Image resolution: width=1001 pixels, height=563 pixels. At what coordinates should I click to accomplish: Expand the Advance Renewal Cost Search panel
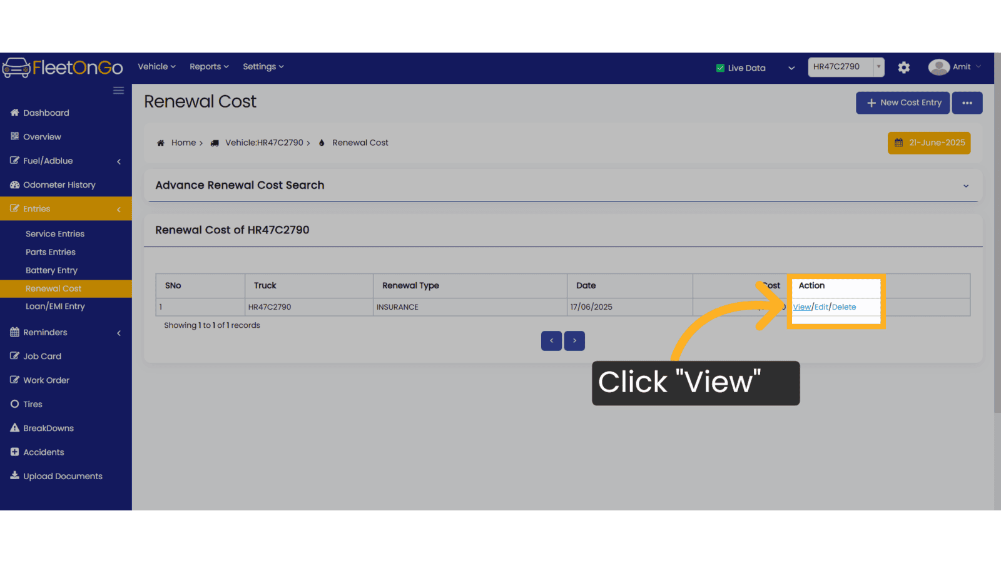965,186
